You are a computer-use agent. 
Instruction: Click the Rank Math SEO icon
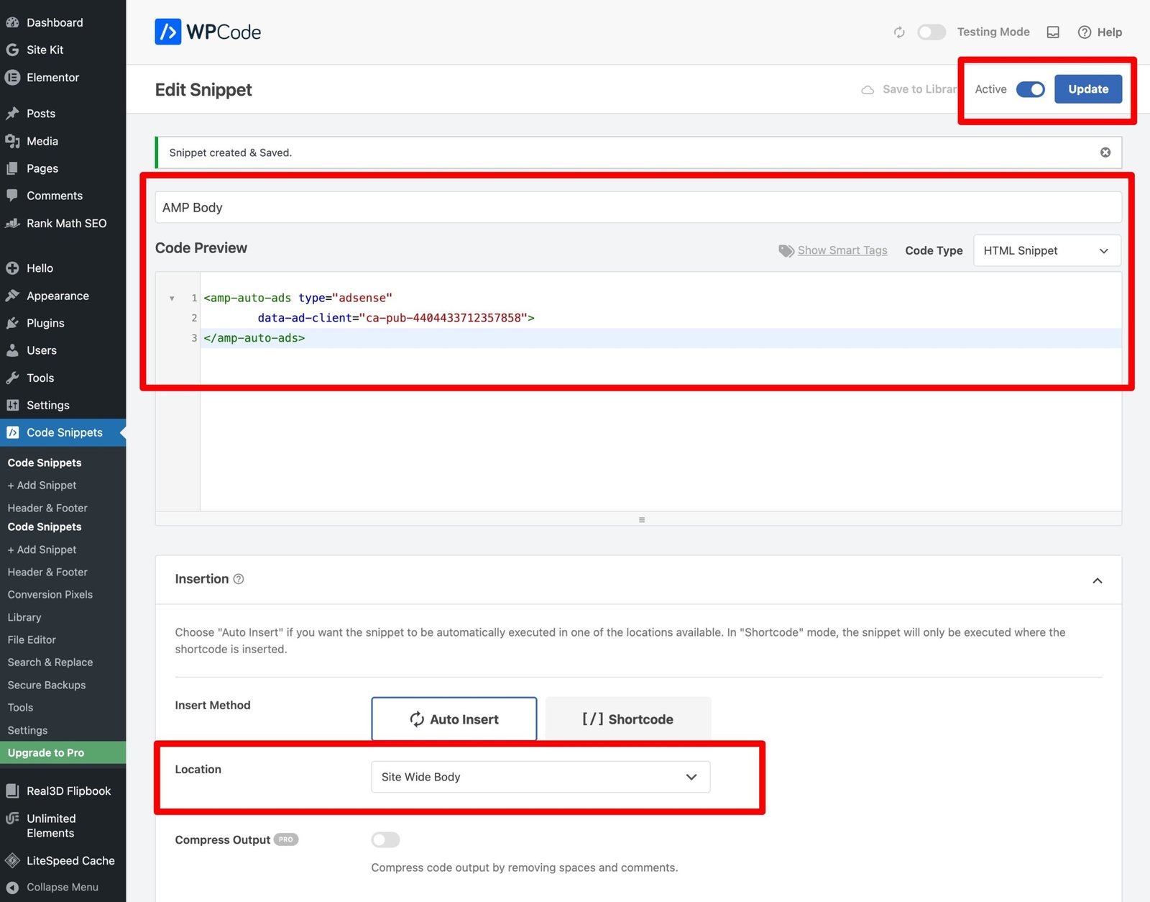12,223
